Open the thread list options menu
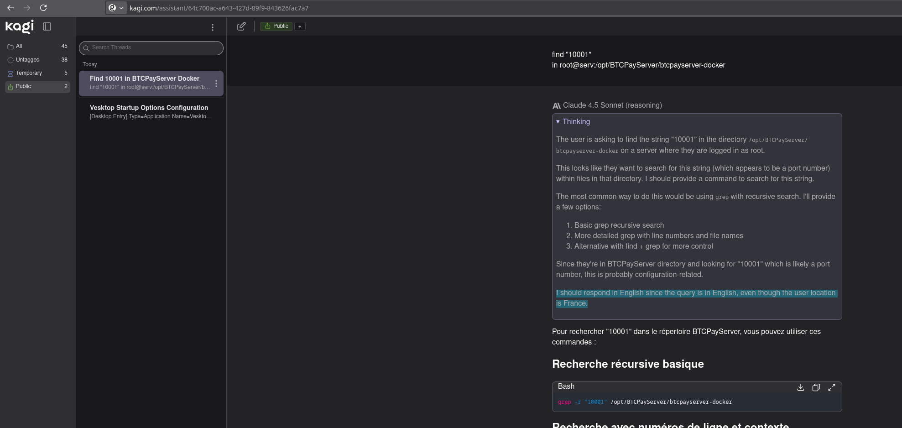This screenshot has width=902, height=428. 213,27
